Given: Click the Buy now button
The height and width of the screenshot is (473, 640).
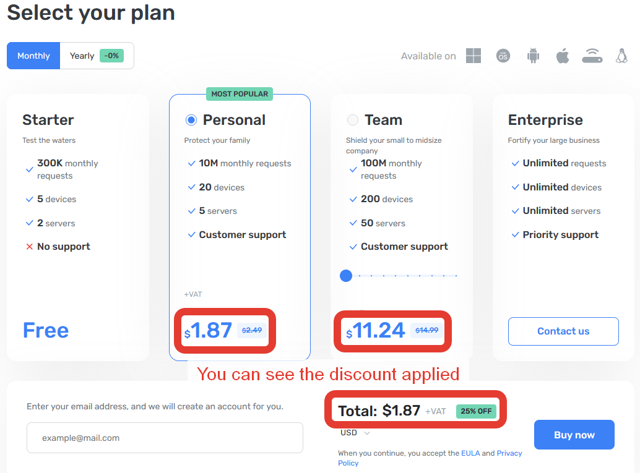Looking at the screenshot, I should (574, 435).
